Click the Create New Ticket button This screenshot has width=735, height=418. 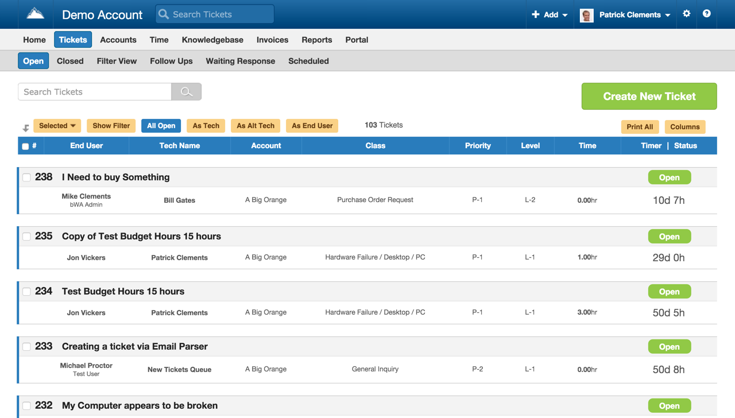649,96
